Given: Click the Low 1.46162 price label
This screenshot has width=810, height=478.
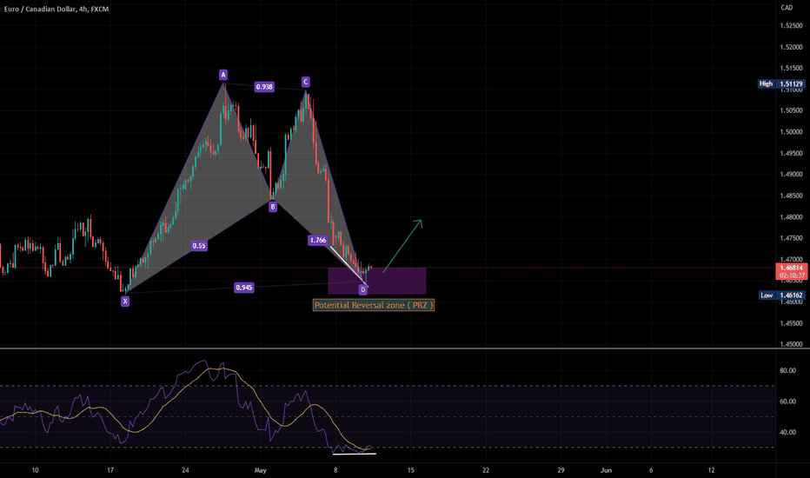Looking at the screenshot, I should click(781, 295).
